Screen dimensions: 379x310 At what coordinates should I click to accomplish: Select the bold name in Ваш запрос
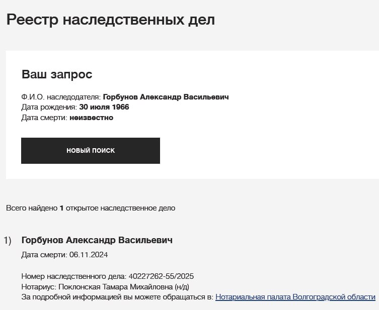click(166, 97)
